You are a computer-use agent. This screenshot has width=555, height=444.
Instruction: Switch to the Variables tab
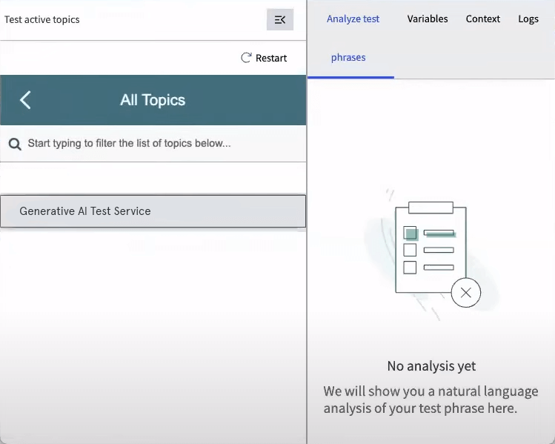click(428, 19)
